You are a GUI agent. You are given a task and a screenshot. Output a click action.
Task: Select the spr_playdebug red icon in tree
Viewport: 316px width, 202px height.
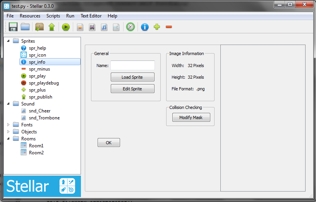[24, 83]
